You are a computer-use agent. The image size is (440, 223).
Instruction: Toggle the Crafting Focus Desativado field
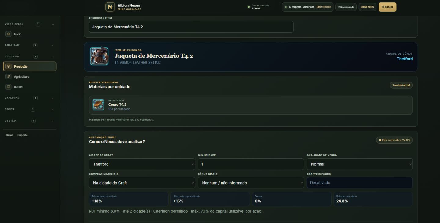360,183
